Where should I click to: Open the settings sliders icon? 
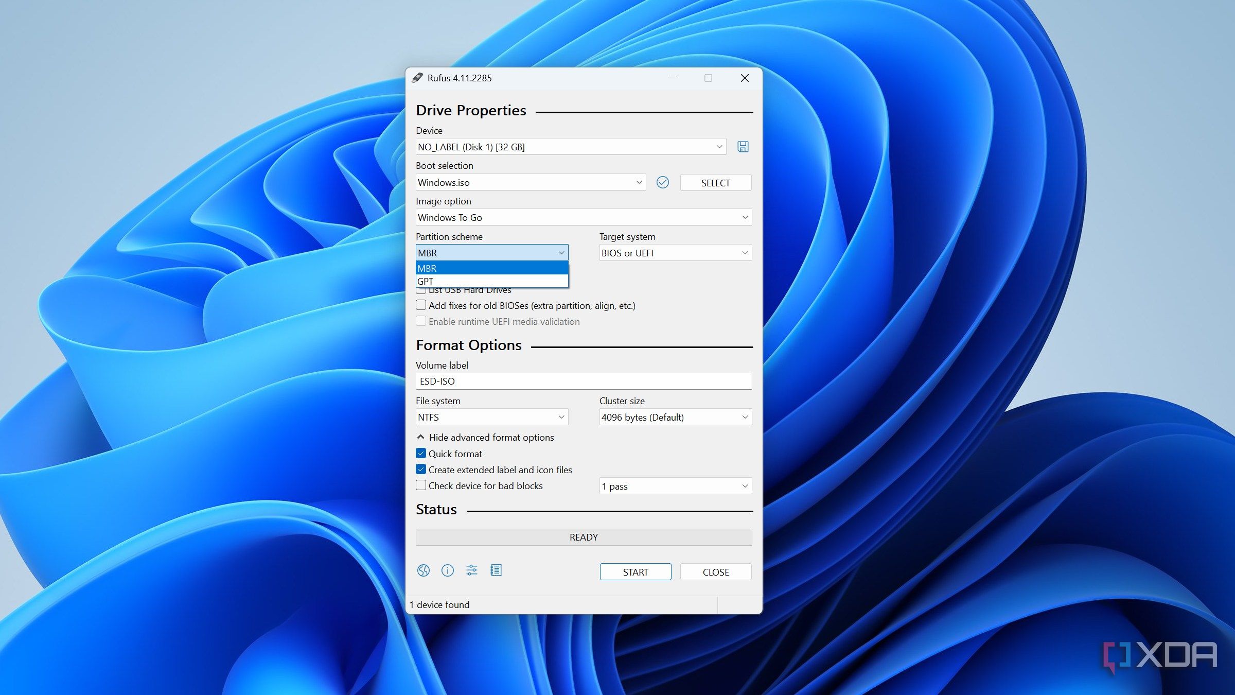(x=472, y=570)
